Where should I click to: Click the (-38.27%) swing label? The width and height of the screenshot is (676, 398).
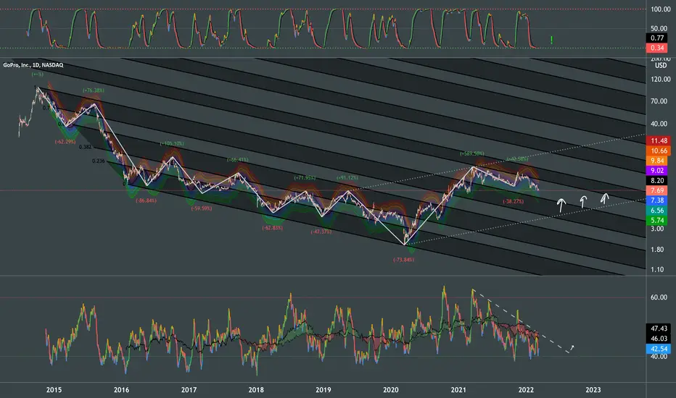point(513,201)
